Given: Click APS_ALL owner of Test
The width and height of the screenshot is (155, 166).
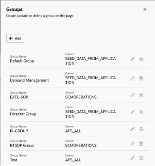Looking at the screenshot, I should tap(73, 160).
